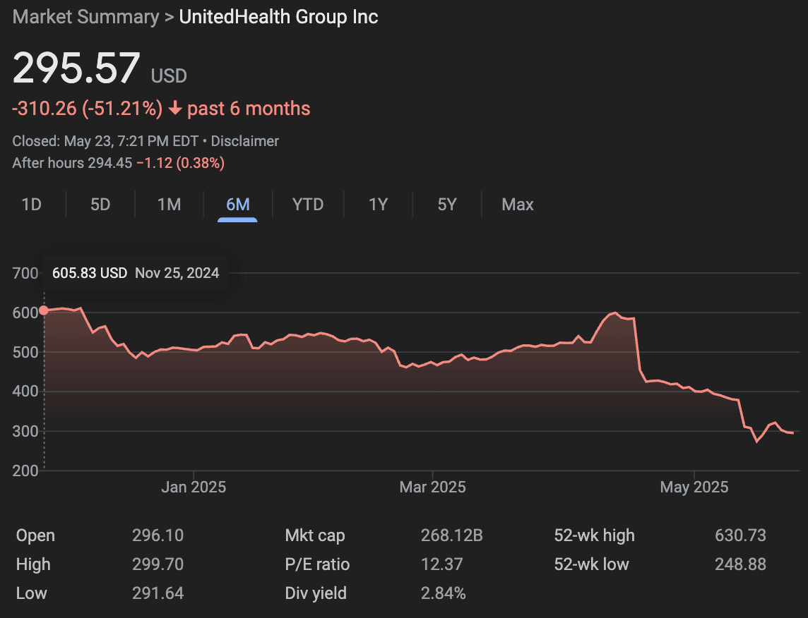Click the Low value 291.64

coord(158,593)
